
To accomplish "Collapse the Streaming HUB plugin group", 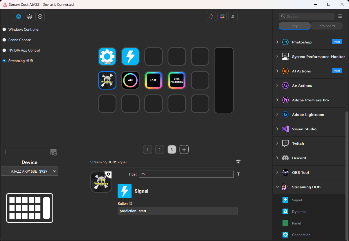I will point(277,187).
